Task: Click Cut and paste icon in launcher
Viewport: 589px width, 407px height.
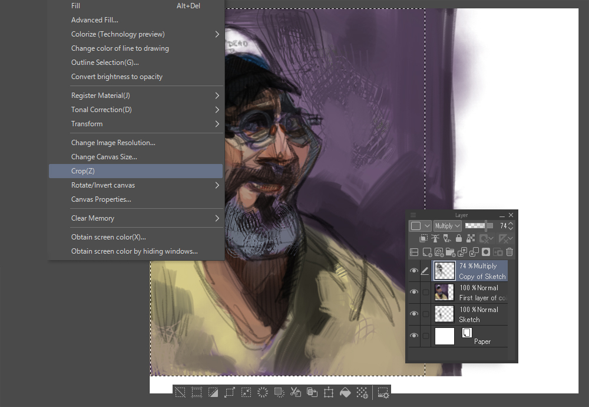Action: pos(296,392)
